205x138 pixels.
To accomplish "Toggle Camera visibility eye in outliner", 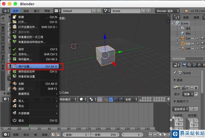I will [x=193, y=38].
